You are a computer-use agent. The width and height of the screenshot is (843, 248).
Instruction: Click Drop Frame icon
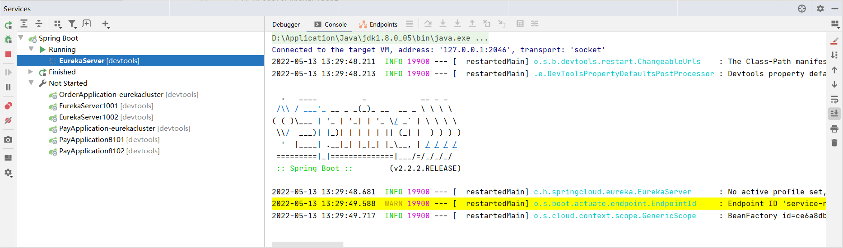click(x=487, y=23)
